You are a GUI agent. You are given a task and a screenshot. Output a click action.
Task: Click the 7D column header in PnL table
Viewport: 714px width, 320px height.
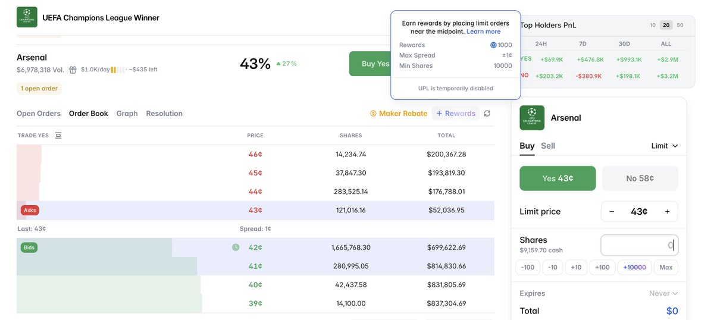pos(583,44)
